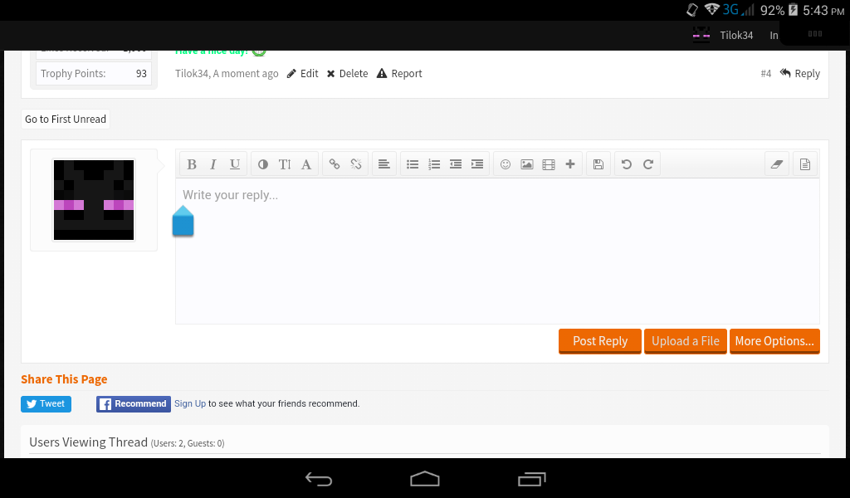Open the #4 post permalink
The width and height of the screenshot is (850, 498).
pos(765,74)
